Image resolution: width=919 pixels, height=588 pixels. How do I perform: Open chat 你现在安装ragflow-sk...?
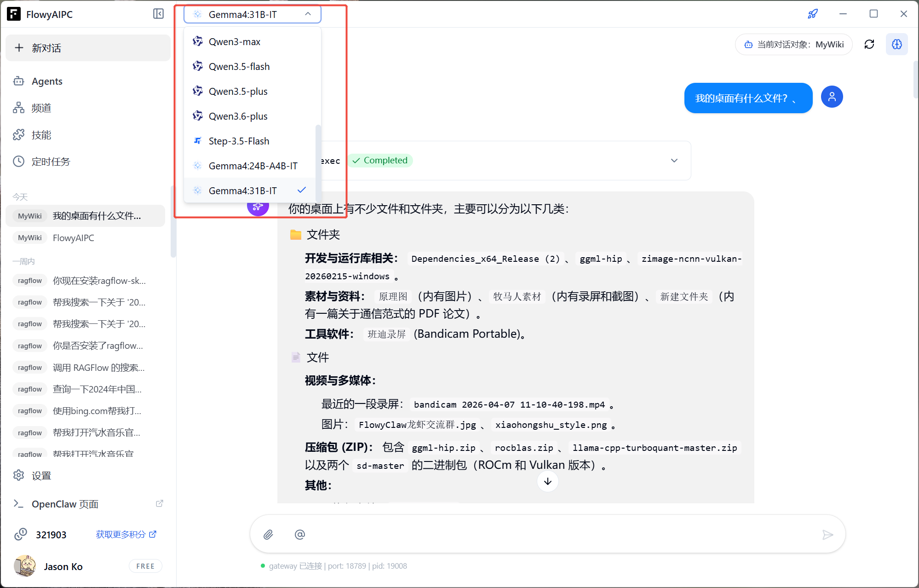coord(86,281)
